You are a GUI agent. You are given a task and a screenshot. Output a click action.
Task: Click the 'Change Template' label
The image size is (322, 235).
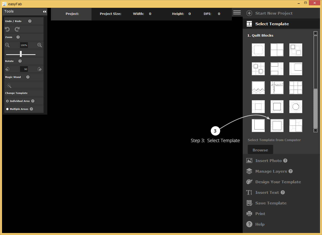(16, 93)
